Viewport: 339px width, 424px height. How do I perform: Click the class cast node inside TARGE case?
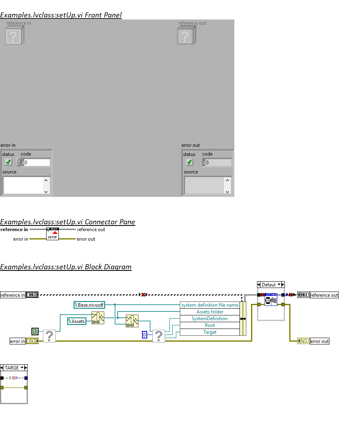[x=14, y=378]
